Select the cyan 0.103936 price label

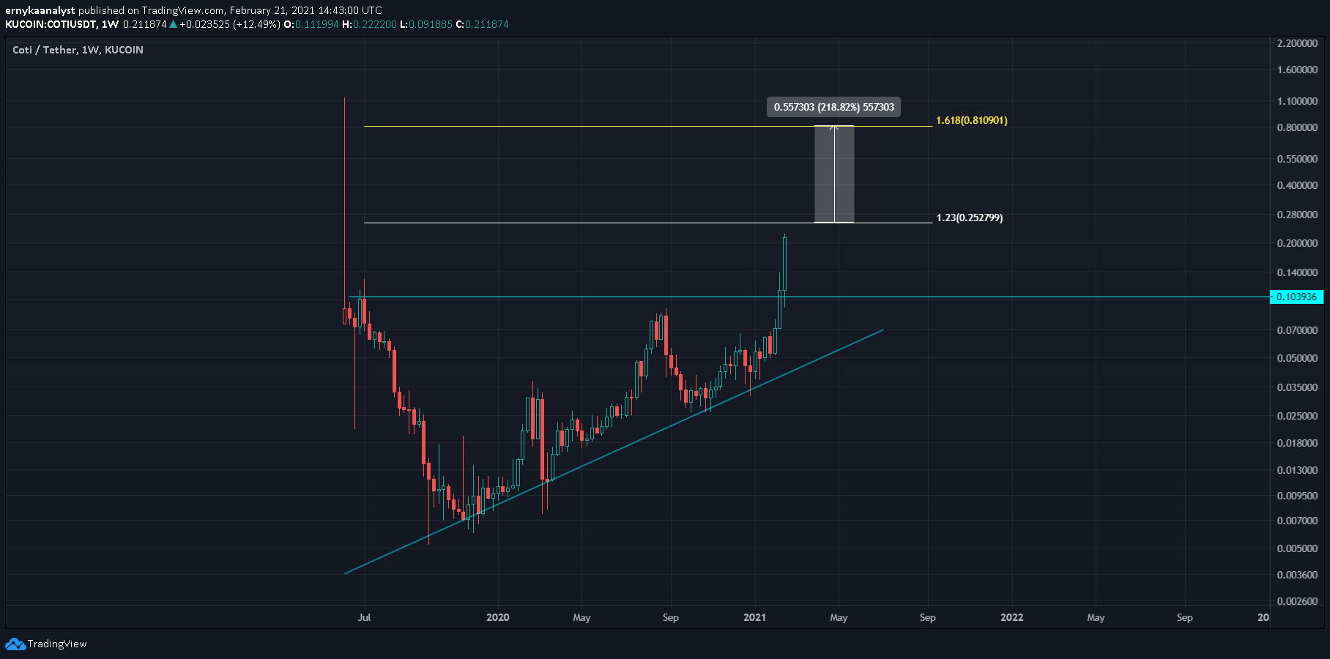[1296, 297]
